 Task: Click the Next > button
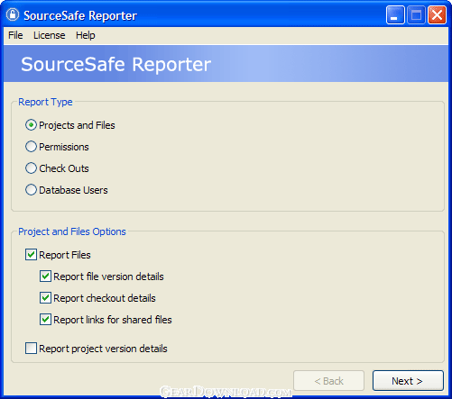pyautogui.click(x=408, y=381)
